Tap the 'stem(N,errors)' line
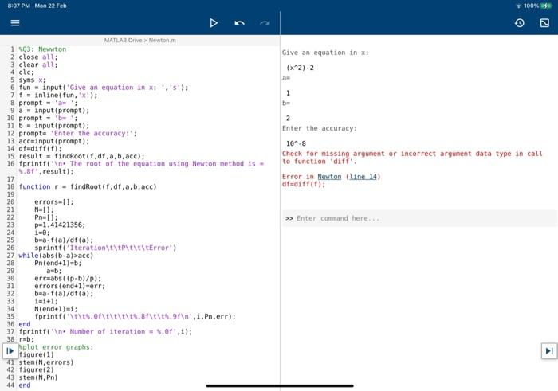 [x=46, y=362]
